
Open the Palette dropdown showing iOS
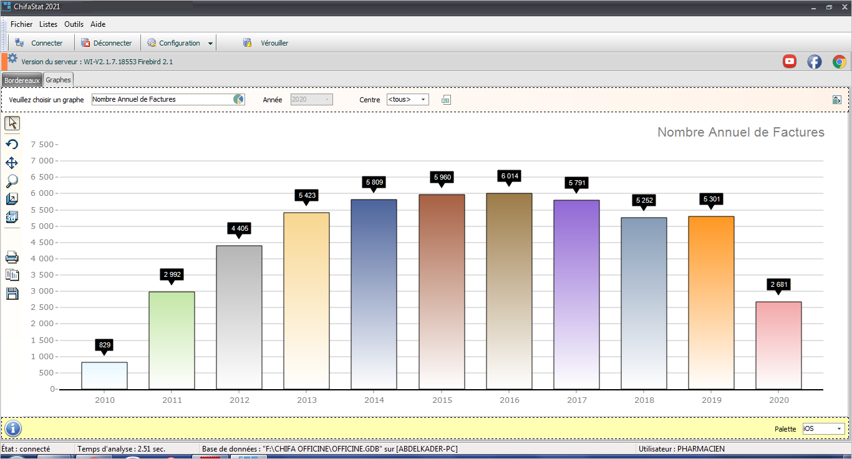pos(840,429)
